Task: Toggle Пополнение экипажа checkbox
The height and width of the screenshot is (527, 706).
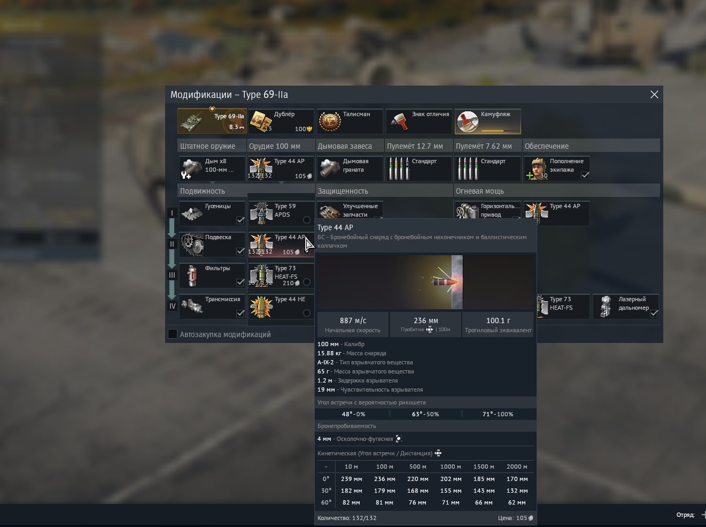Action: pyautogui.click(x=585, y=175)
